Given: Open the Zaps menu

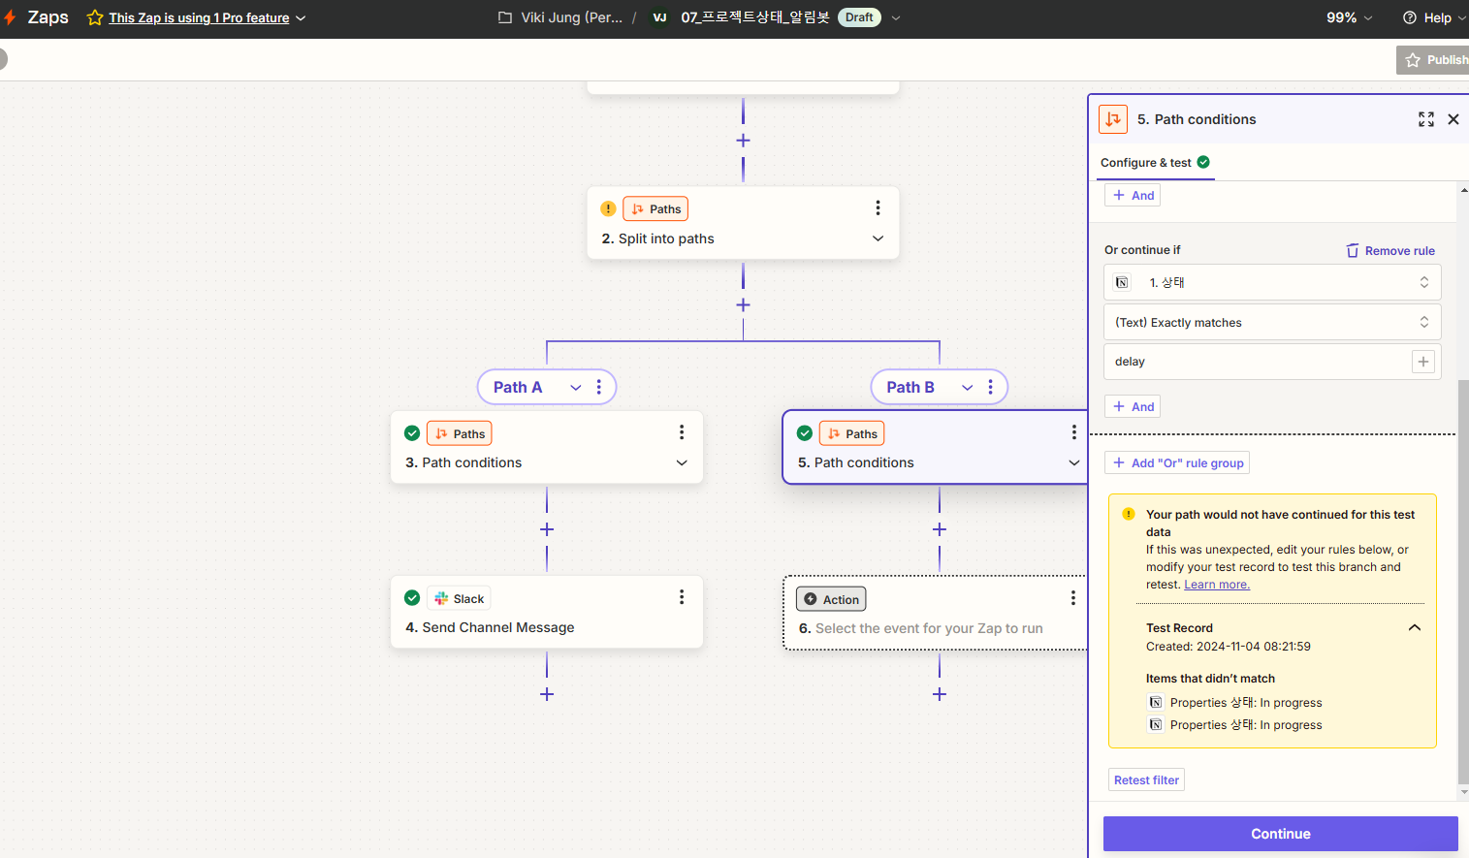Looking at the screenshot, I should 48,17.
